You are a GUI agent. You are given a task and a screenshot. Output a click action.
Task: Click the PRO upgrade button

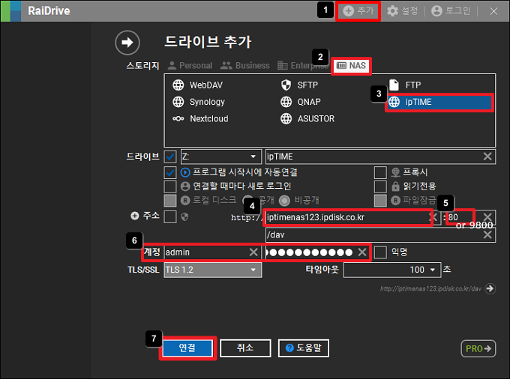point(478,348)
